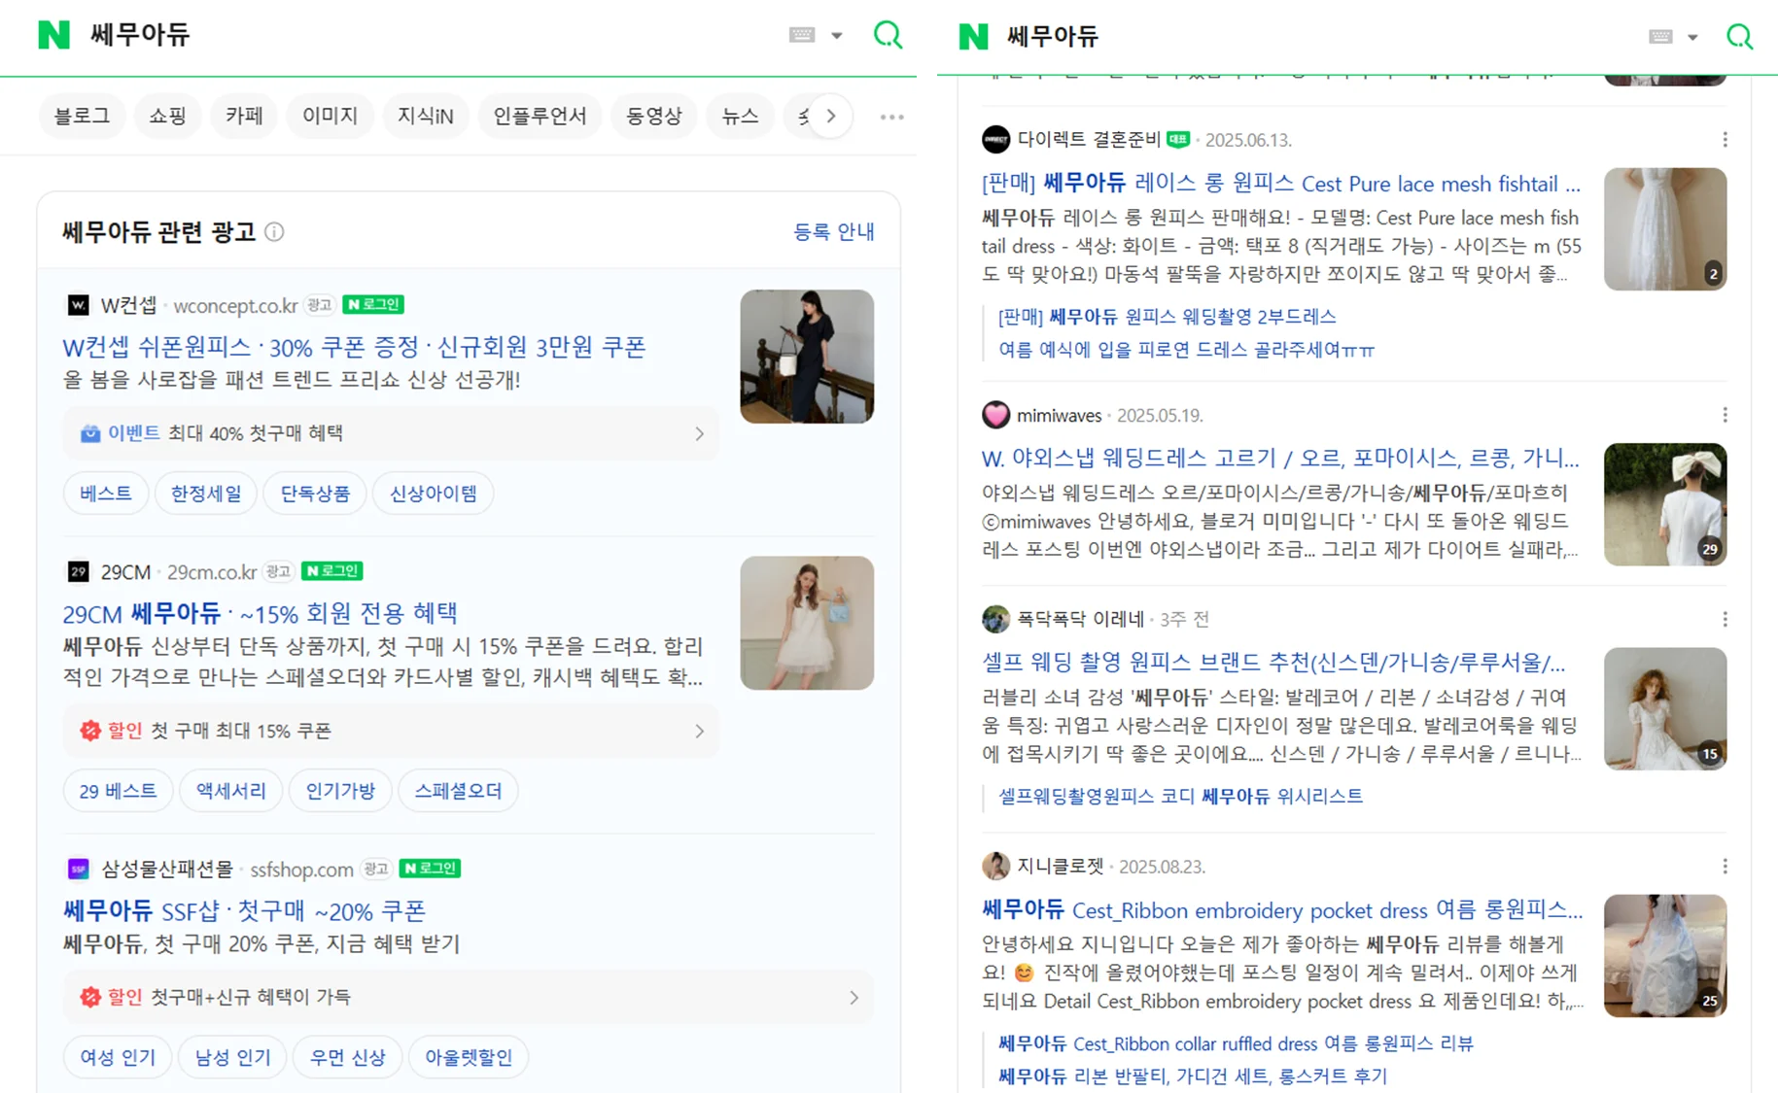Open the on-screen keyboard icon in left panel

801,35
